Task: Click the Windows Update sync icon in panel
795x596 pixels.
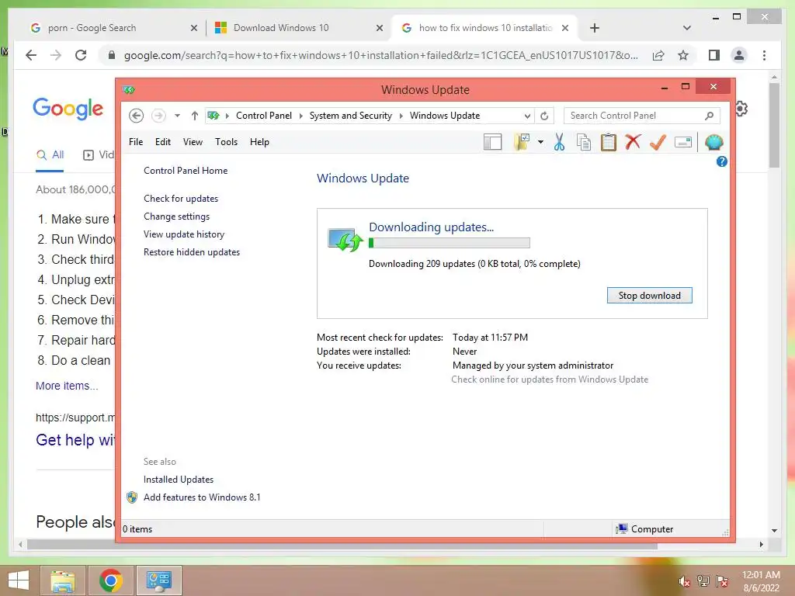Action: click(x=345, y=241)
